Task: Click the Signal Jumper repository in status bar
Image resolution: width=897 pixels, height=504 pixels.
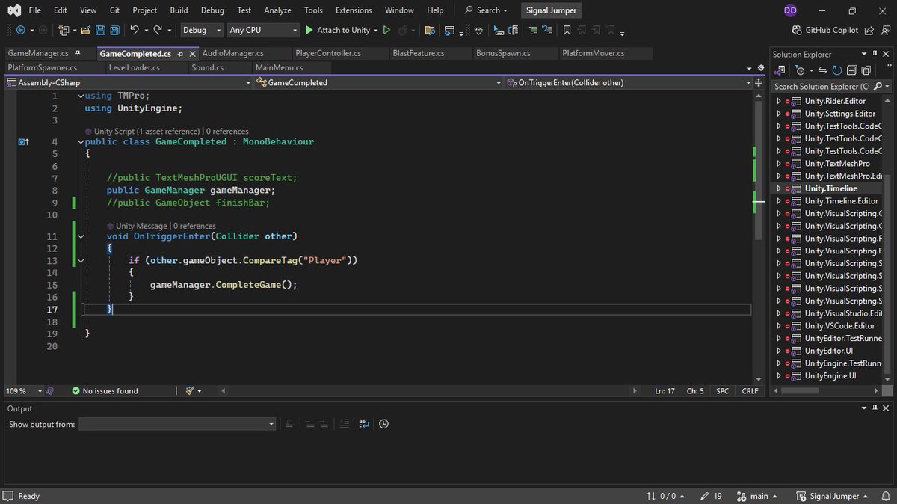Action: [x=832, y=496]
